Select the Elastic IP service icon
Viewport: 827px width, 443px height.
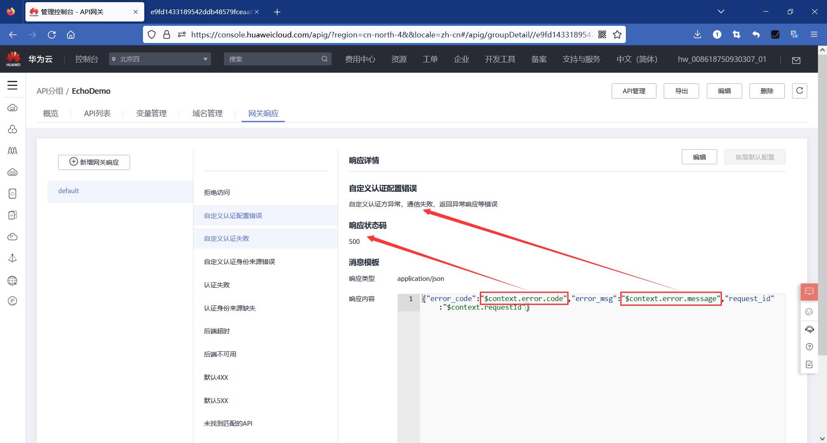(12, 301)
